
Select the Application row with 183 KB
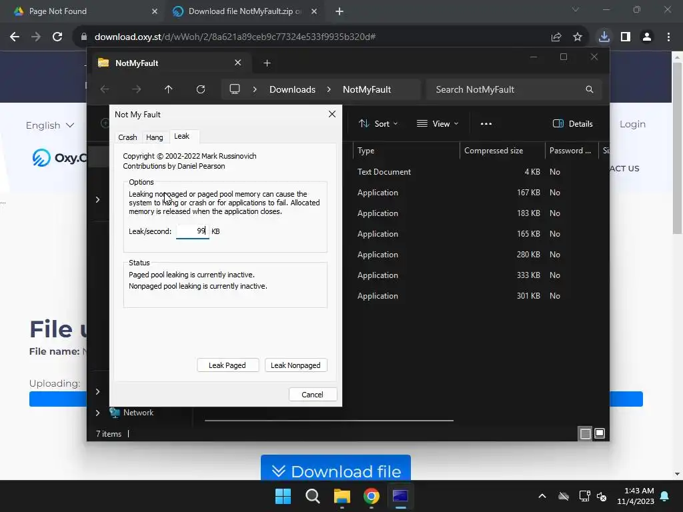(476, 213)
